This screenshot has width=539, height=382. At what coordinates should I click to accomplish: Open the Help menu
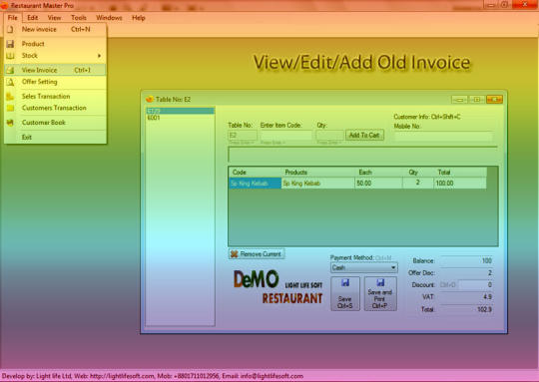(139, 18)
